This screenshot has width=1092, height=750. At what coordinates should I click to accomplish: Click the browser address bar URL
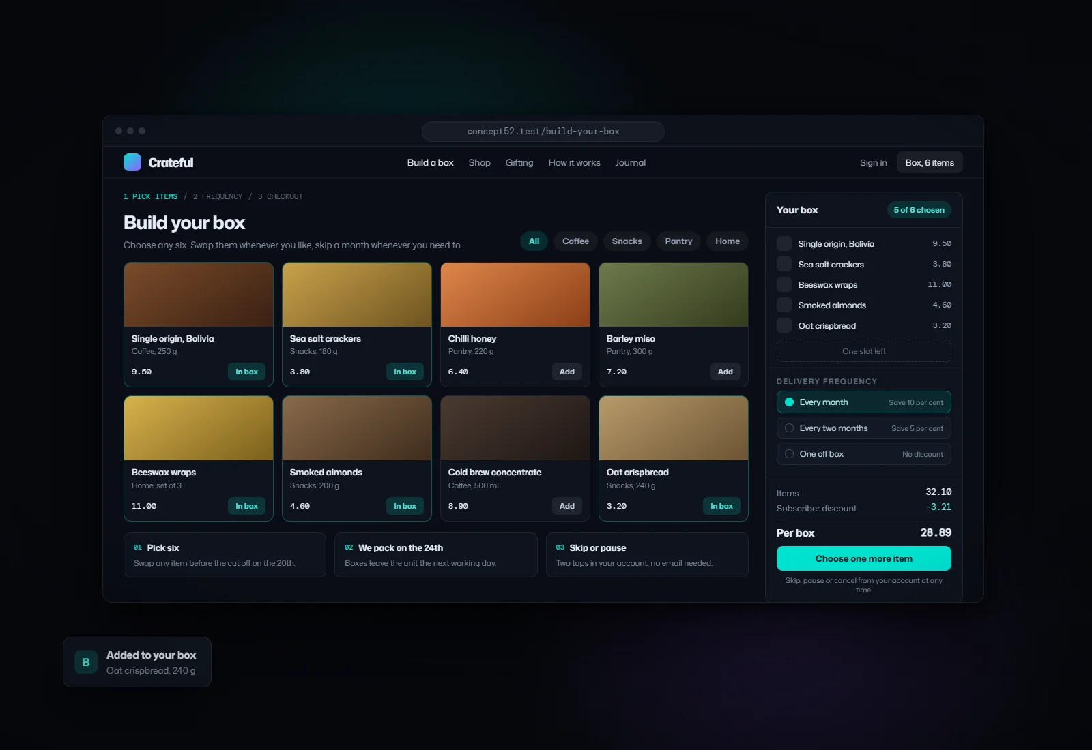coord(543,132)
